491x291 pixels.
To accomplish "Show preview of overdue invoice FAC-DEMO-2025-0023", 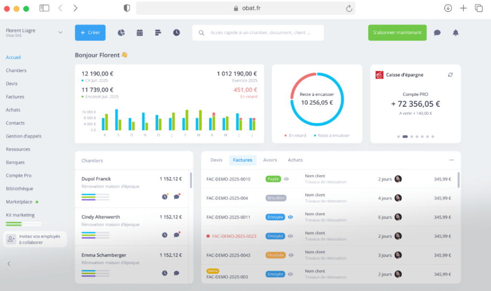I will [x=292, y=236].
